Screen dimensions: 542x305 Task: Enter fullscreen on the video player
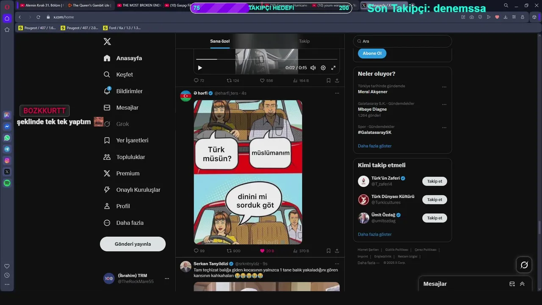tap(333, 68)
